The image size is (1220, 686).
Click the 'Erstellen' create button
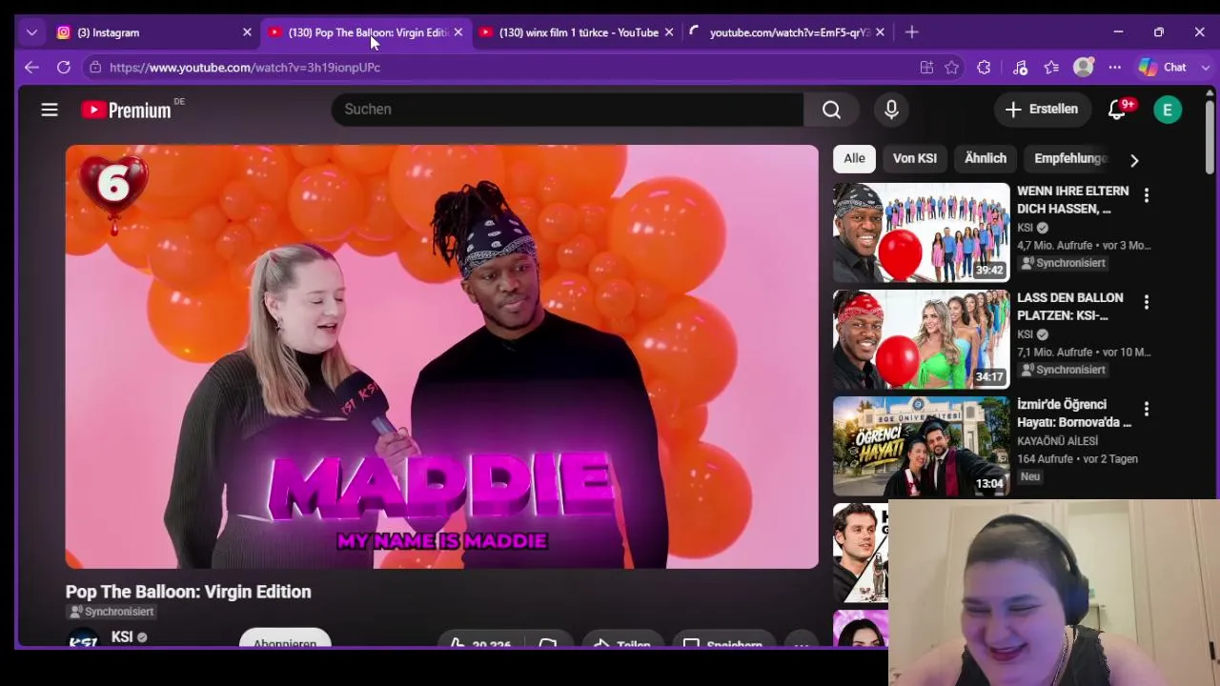coord(1041,110)
